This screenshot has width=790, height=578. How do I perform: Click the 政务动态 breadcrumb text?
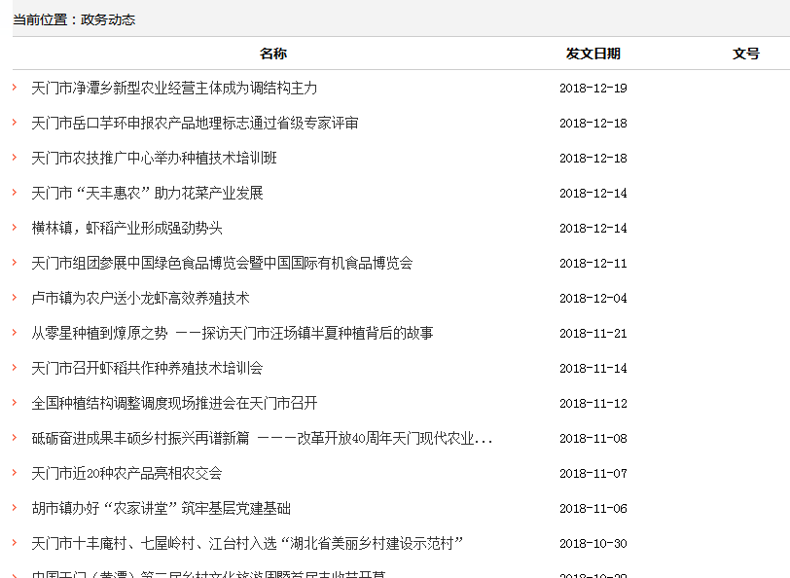tap(108, 19)
